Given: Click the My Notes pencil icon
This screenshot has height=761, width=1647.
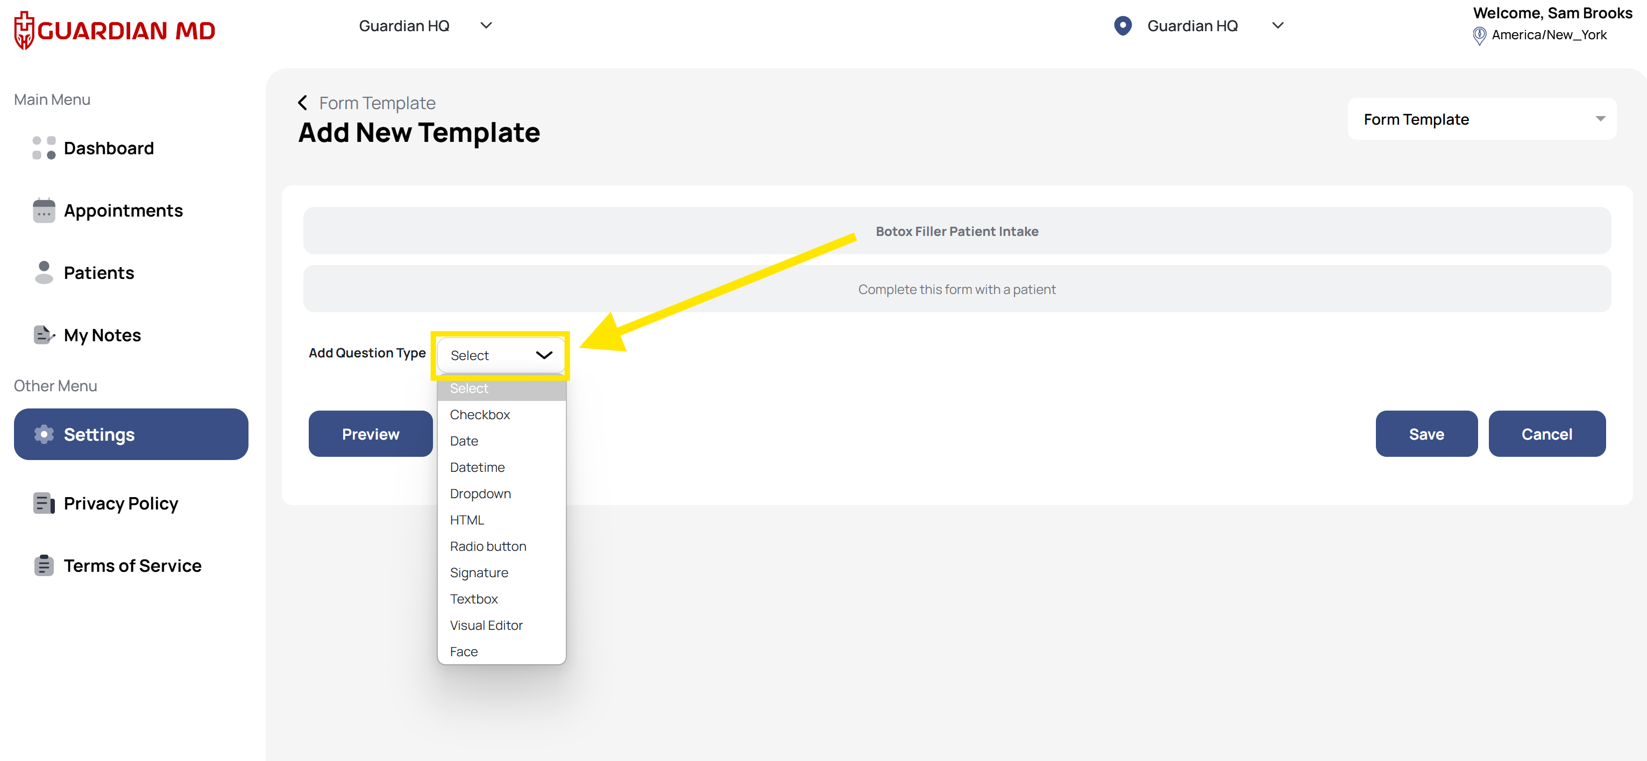Looking at the screenshot, I should [44, 335].
